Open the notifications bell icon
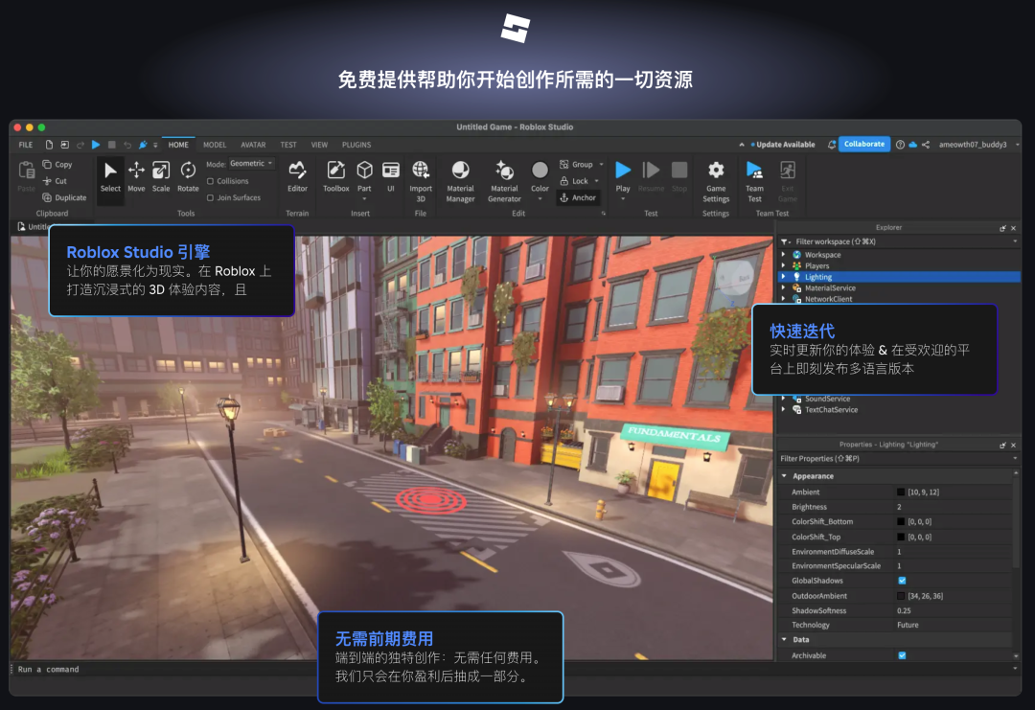 coord(832,145)
